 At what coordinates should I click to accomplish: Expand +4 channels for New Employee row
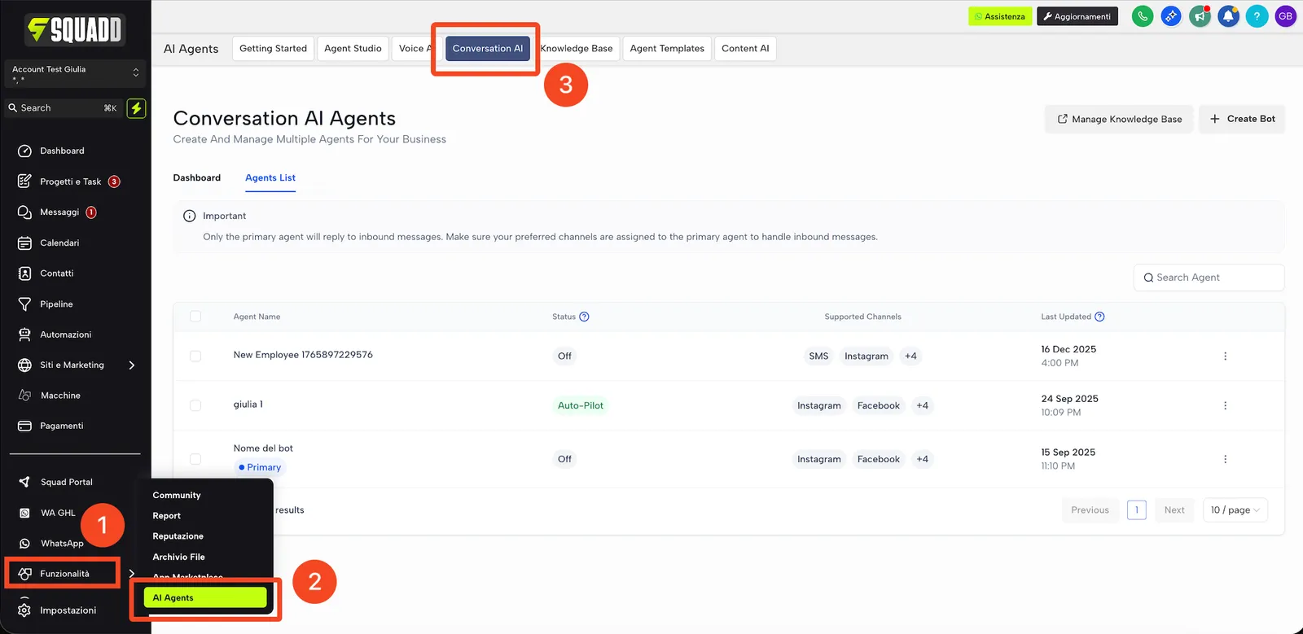click(910, 356)
